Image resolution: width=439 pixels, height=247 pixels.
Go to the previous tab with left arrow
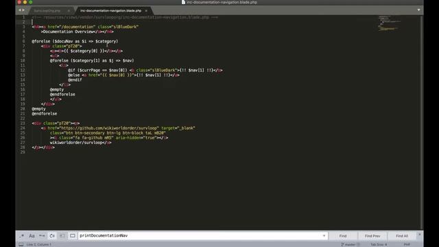point(20,10)
